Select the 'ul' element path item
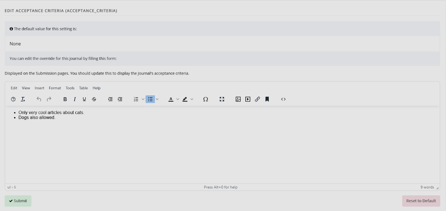The image size is (446, 211). tap(9, 187)
